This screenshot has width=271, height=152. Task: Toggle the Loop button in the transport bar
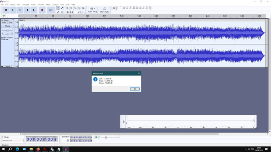(50, 10)
